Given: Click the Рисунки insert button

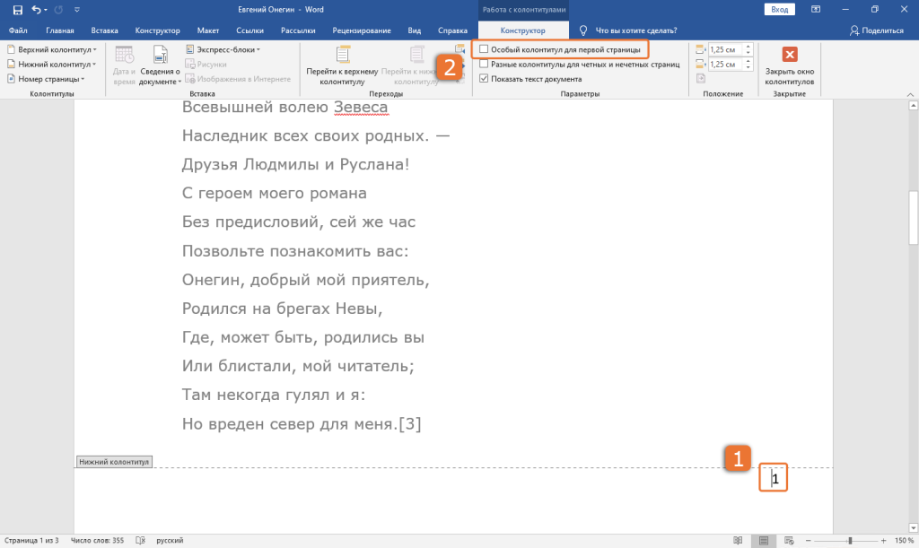Looking at the screenshot, I should [206, 65].
